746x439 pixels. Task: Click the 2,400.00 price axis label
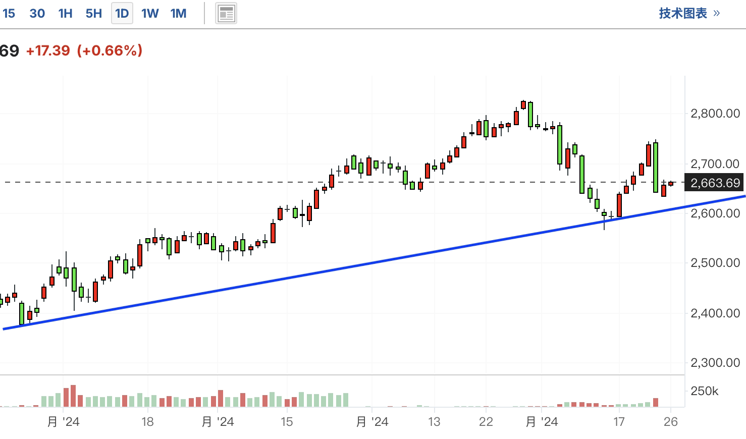(x=715, y=313)
